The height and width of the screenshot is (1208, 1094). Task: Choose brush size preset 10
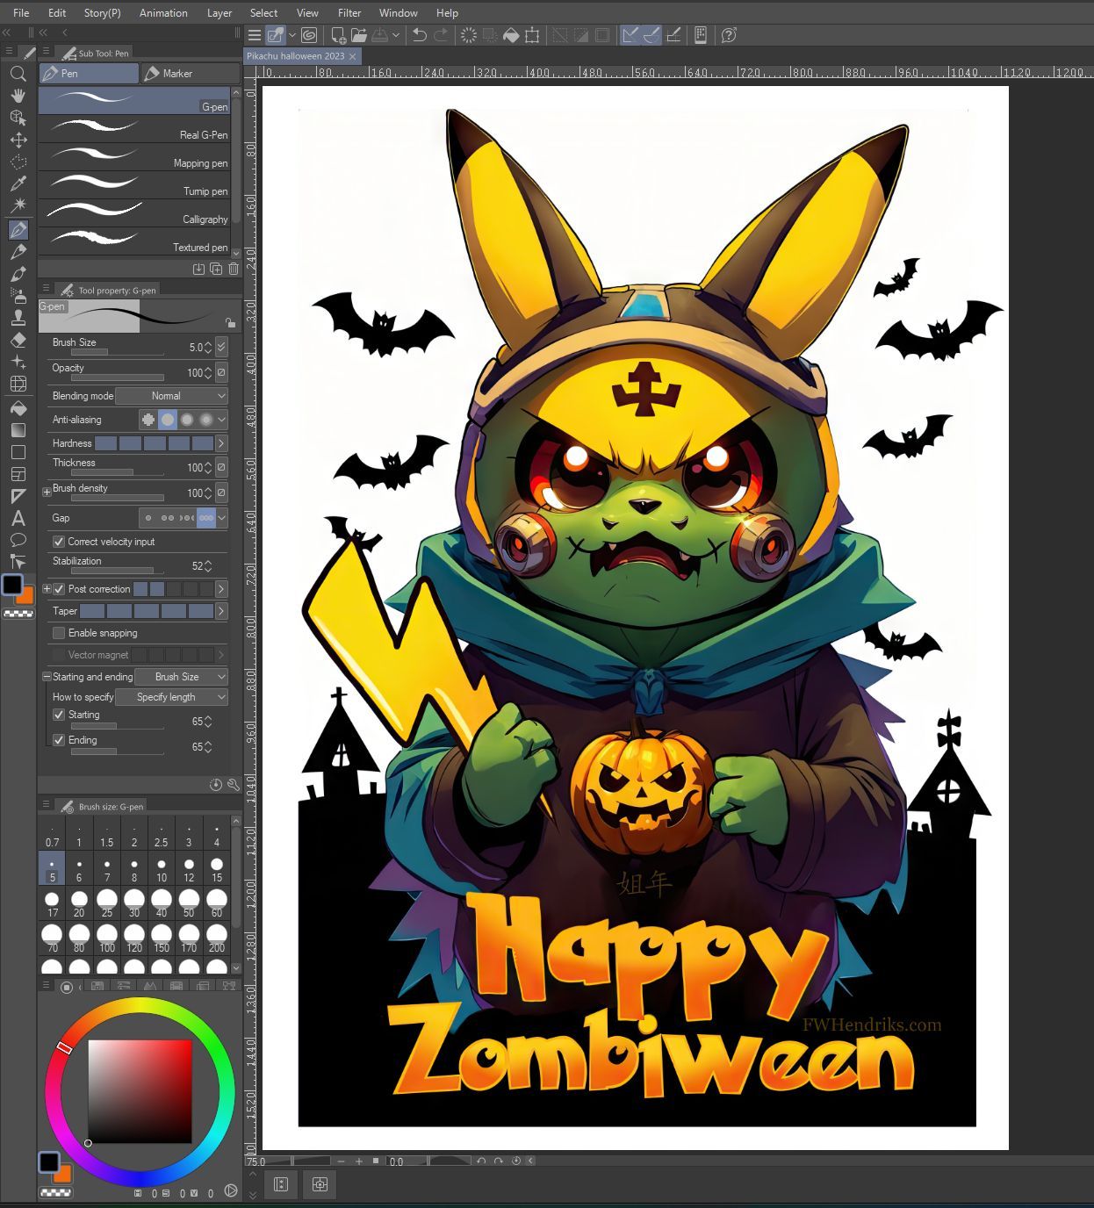pos(162,869)
